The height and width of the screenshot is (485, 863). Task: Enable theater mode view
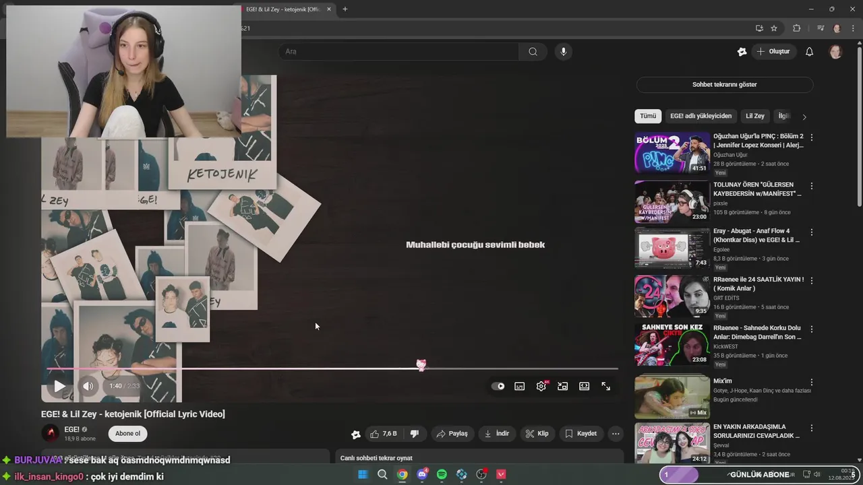click(x=585, y=386)
